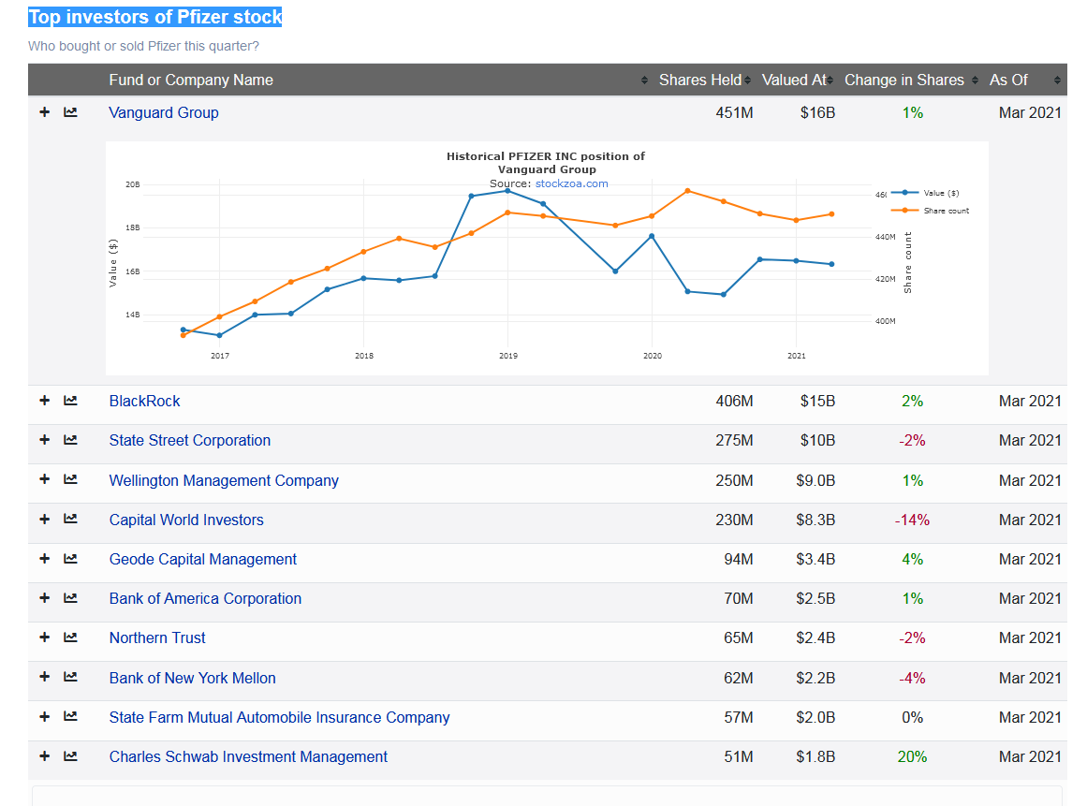Show chart icon for State Street Corporation
The image size is (1087, 806).
[x=70, y=439]
